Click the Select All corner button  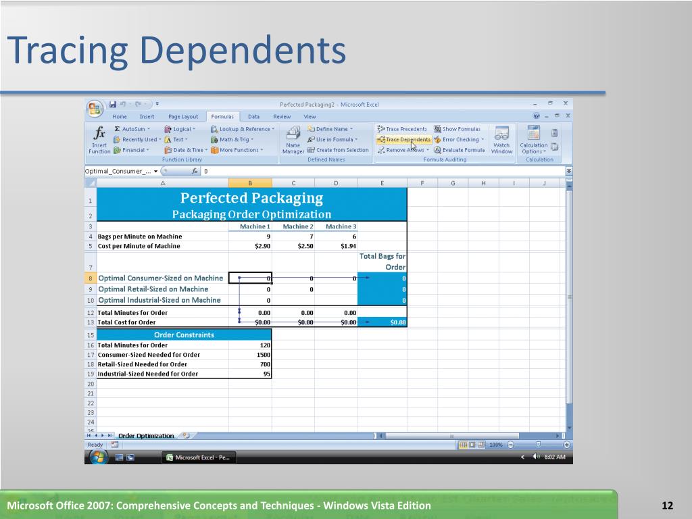pyautogui.click(x=91, y=182)
